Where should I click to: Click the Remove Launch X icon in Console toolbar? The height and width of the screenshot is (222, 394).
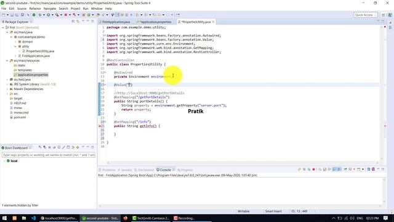click(x=304, y=170)
